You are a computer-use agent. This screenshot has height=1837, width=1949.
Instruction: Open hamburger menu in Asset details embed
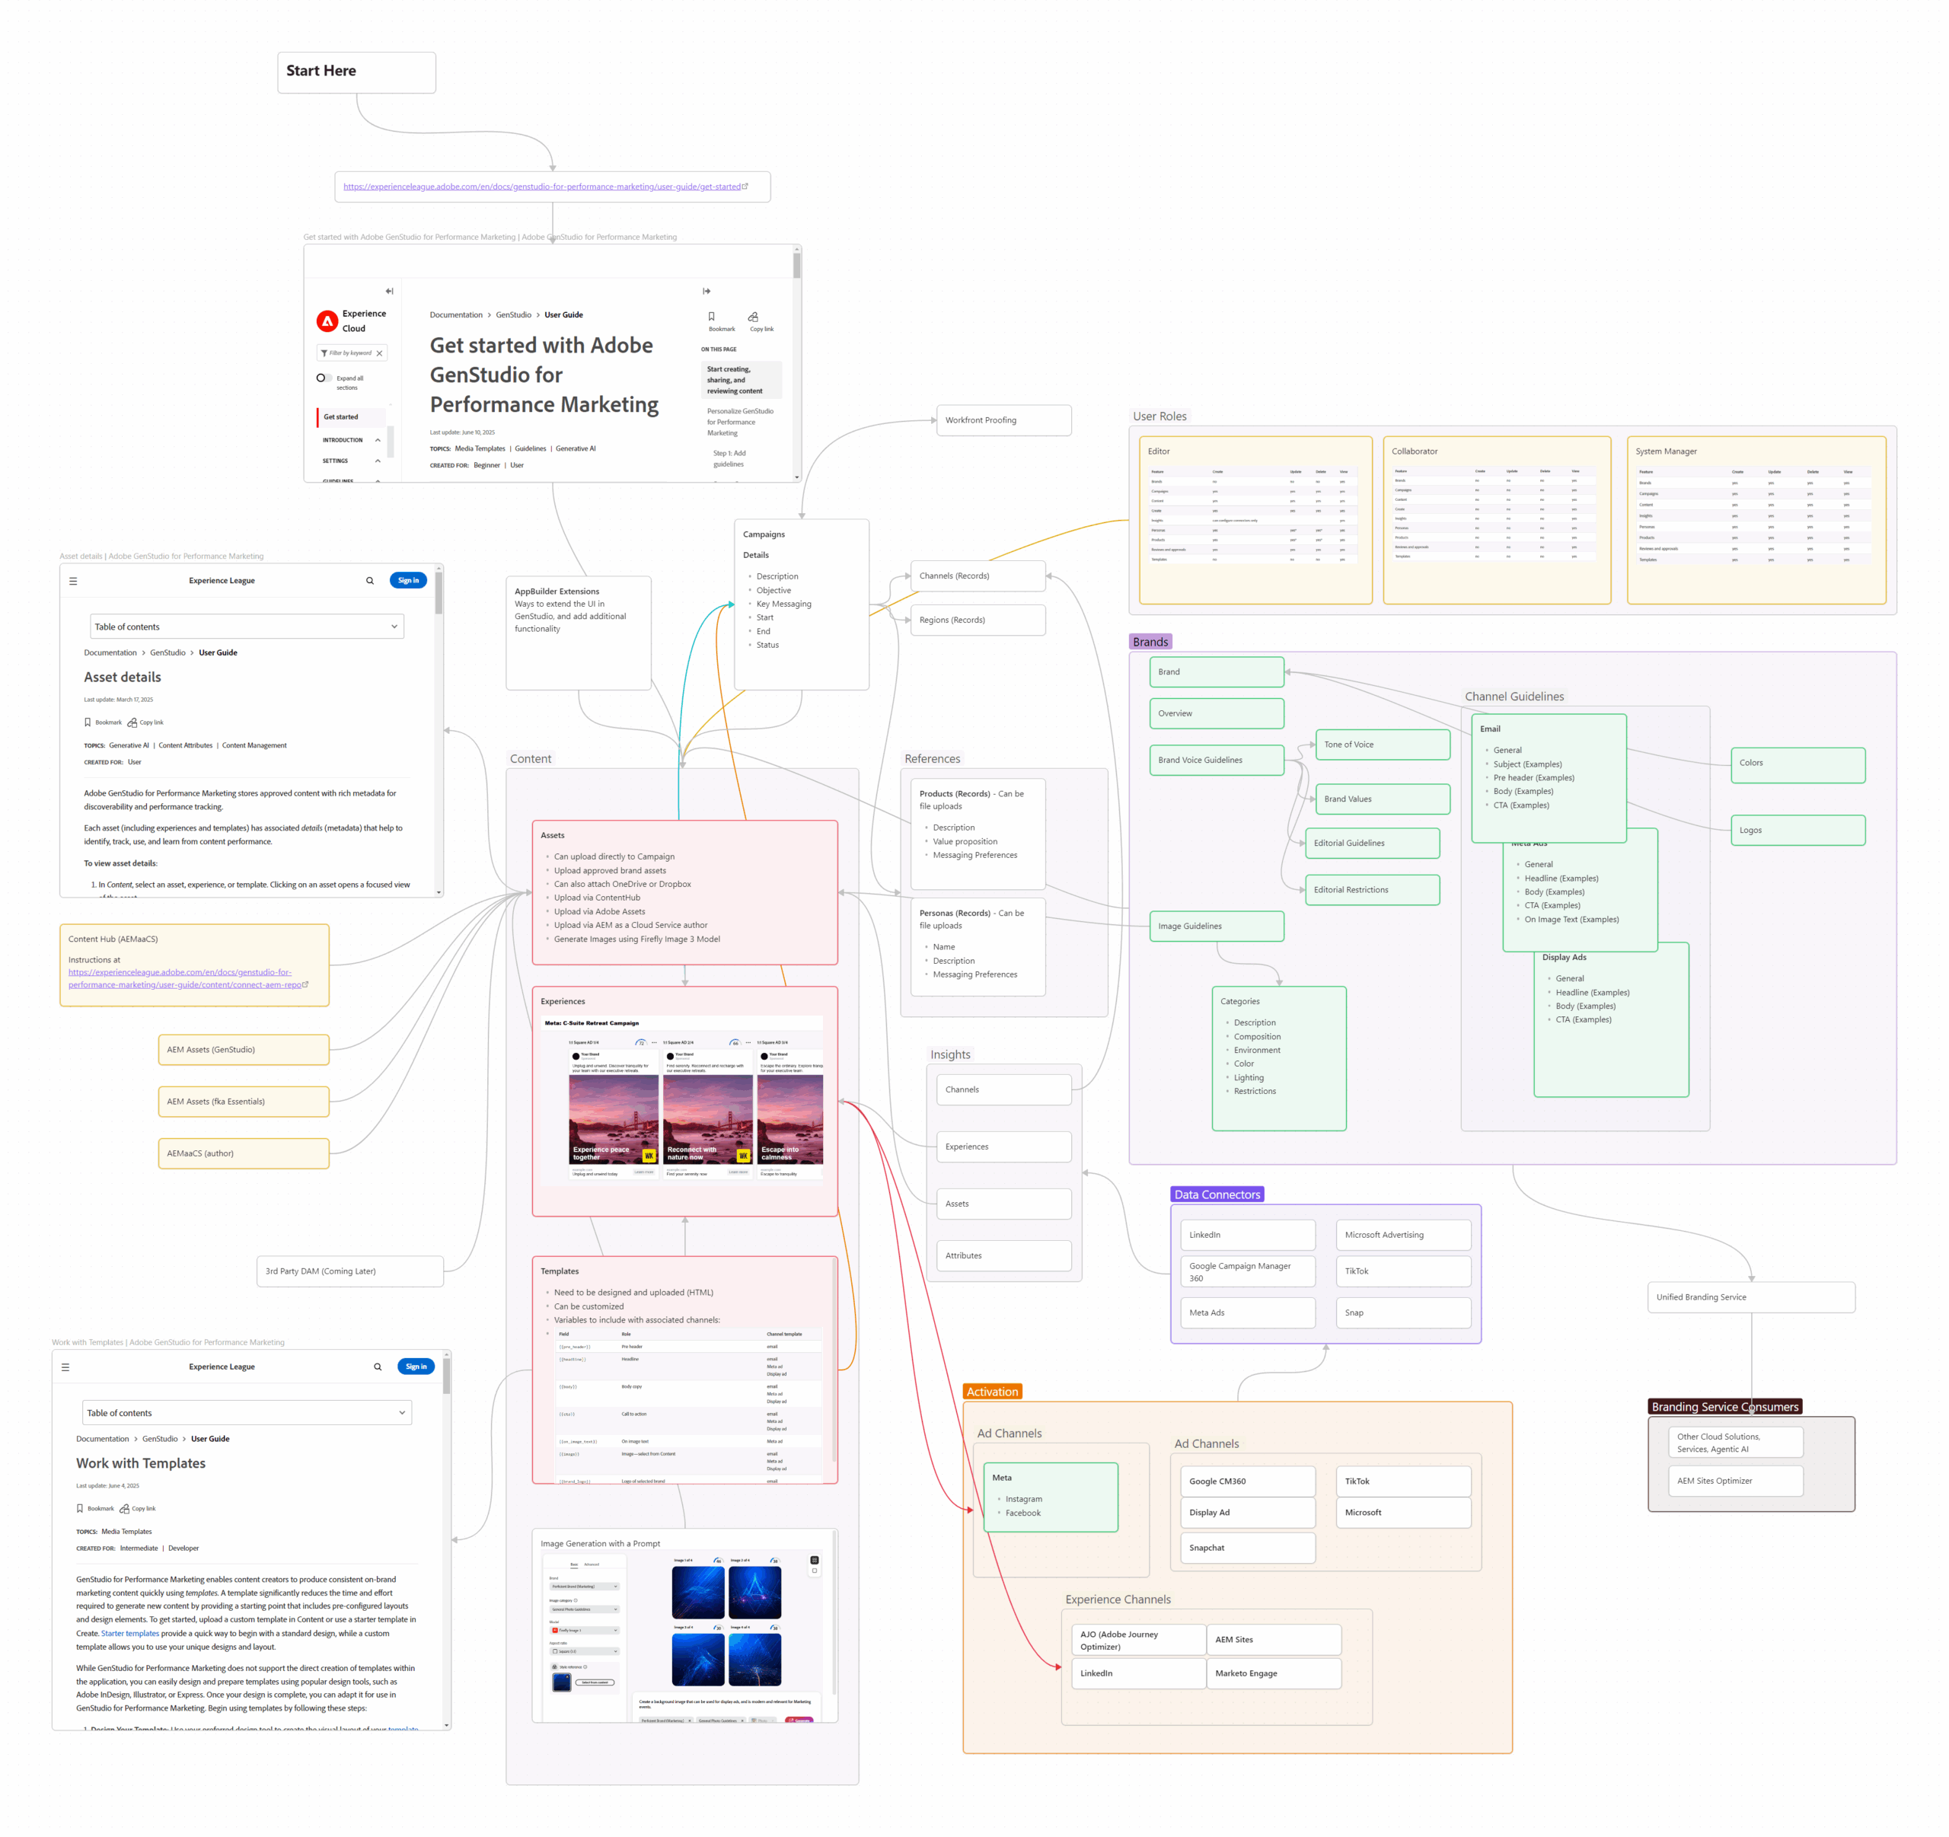tap(72, 582)
